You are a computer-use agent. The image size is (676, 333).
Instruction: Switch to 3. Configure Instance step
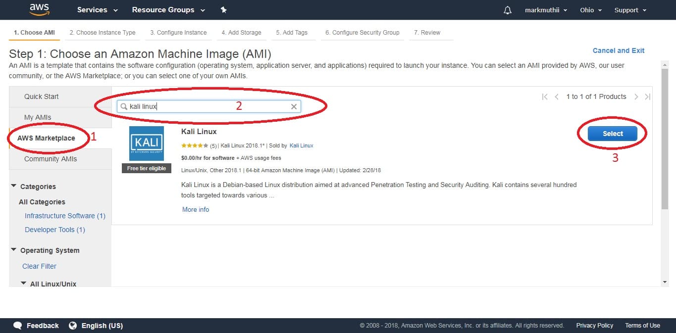(x=178, y=33)
